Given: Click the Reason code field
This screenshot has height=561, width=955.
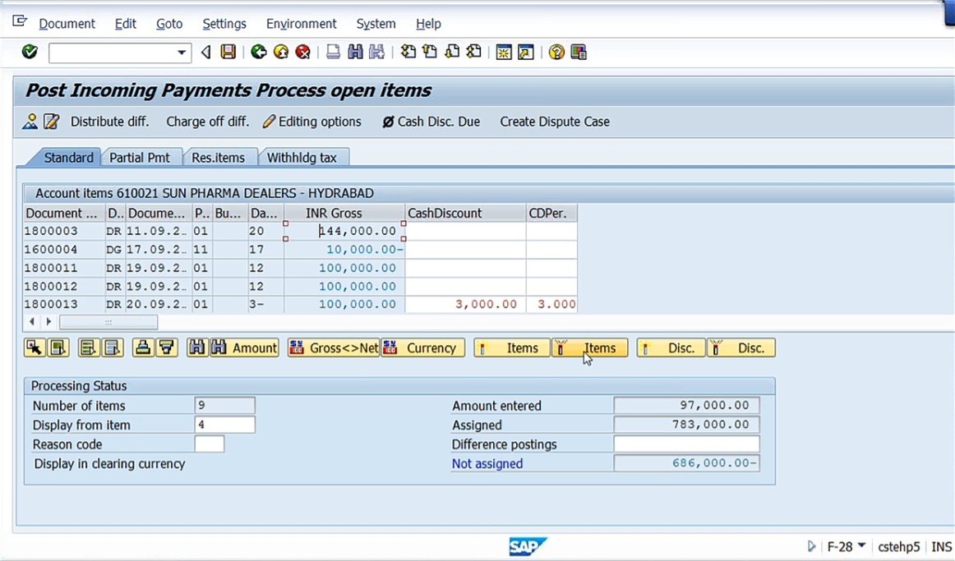Looking at the screenshot, I should (x=210, y=444).
